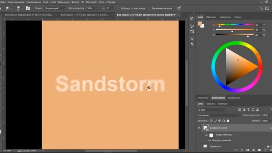This screenshot has width=272, height=153.
Task: Open the Непрозрачность 100% dropdown
Action: tap(271, 115)
